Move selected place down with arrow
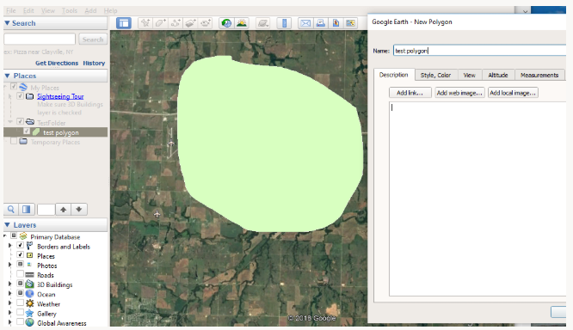The width and height of the screenshot is (573, 330). pyautogui.click(x=79, y=209)
